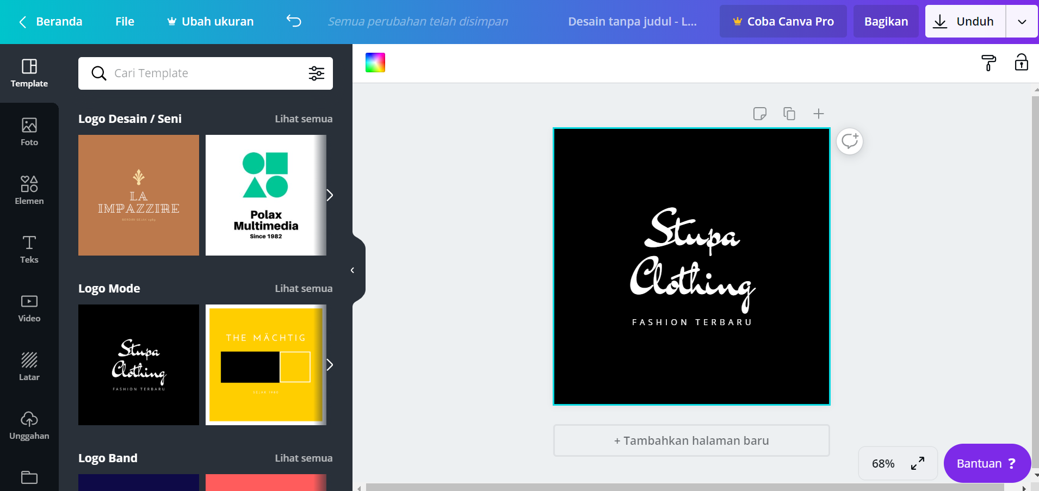Show more Logo Desain / Seni templates
Viewport: 1039px width, 491px height.
pos(330,195)
